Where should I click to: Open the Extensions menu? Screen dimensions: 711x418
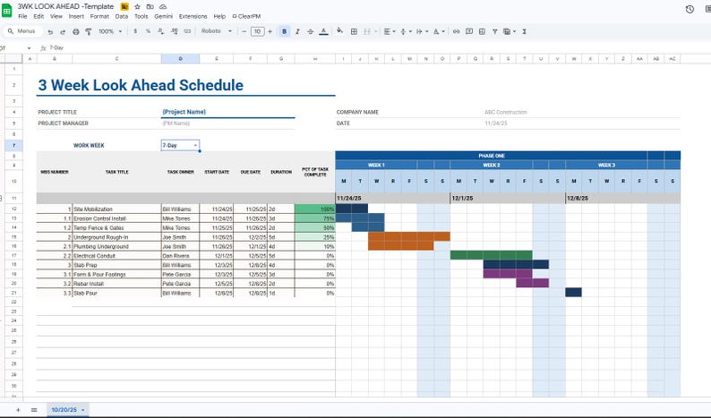(x=193, y=16)
